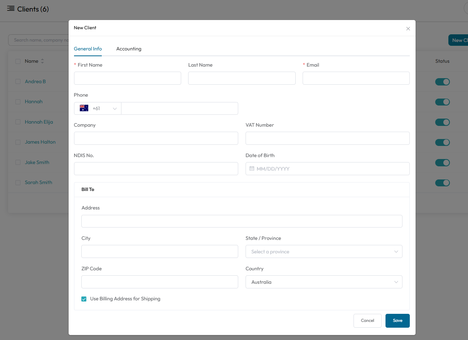Click the partially hidden New Client button
Viewport: 468px width, 340px height.
458,40
